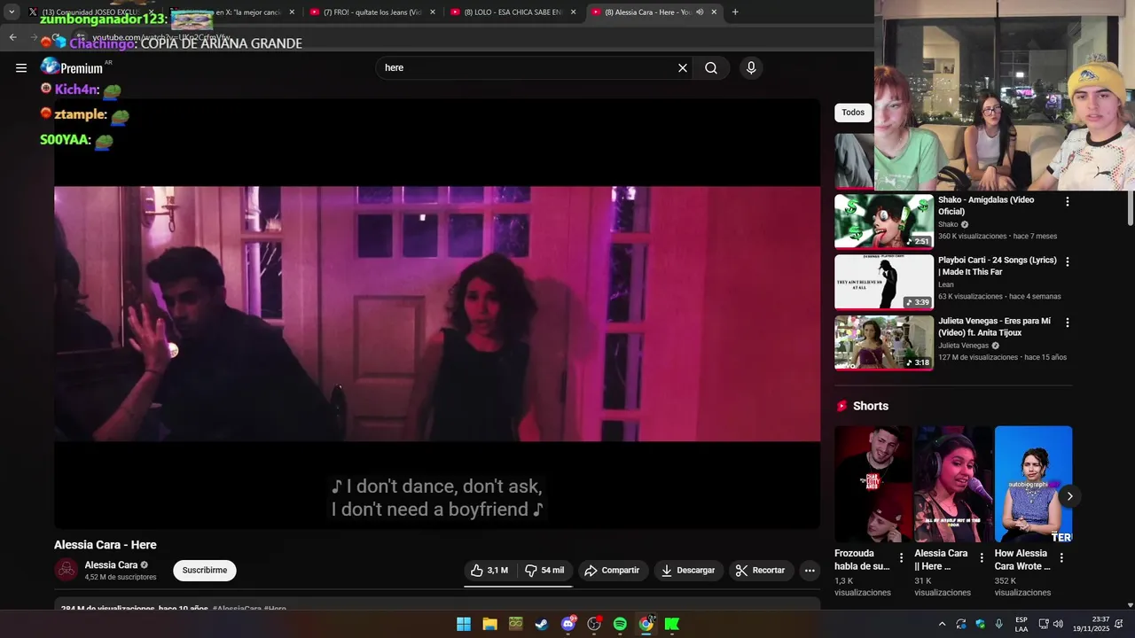Go to YouTube Premium home logo
Viewport: 1135px width, 638px height.
[73, 67]
